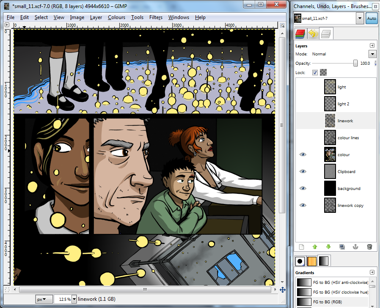This screenshot has height=308, width=380.
Task: Hide the background layer via its eye icon
Action: coord(303,188)
